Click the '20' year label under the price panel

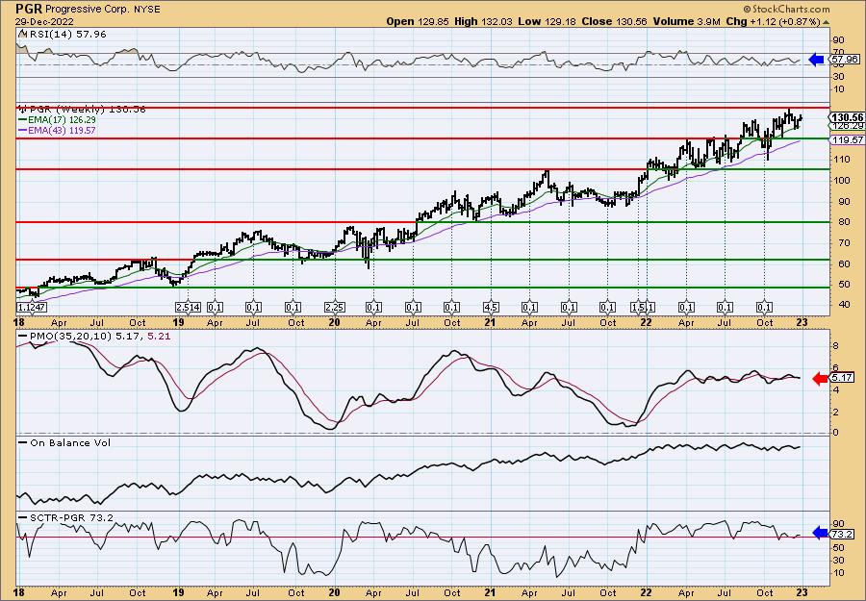tap(334, 322)
